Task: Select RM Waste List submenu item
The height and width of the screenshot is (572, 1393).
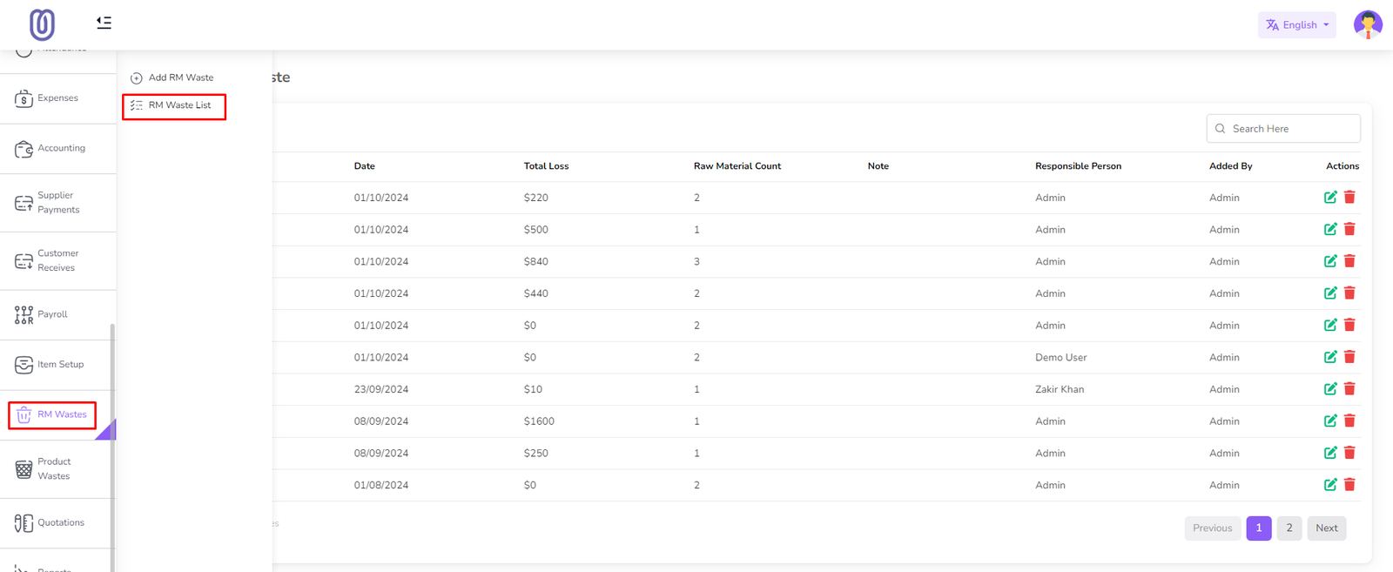Action: [179, 105]
